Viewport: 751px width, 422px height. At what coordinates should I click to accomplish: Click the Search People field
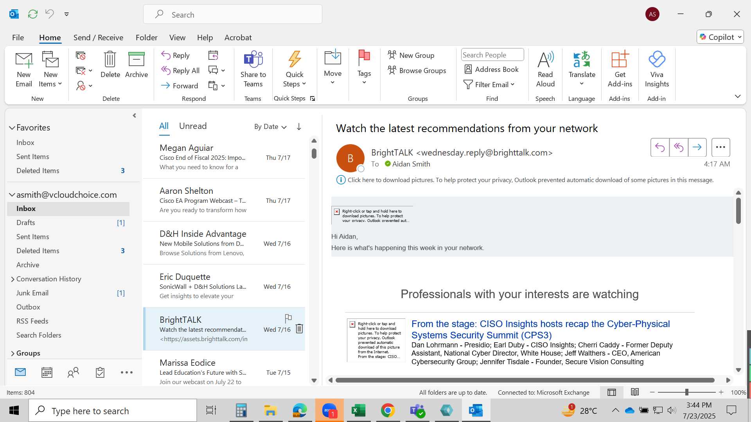492,55
